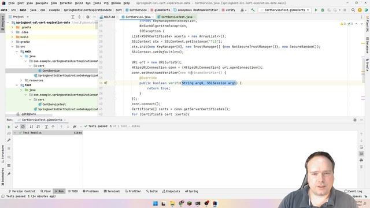Open the Endpoints tool window
The width and height of the screenshot is (370, 208).
coord(171,191)
